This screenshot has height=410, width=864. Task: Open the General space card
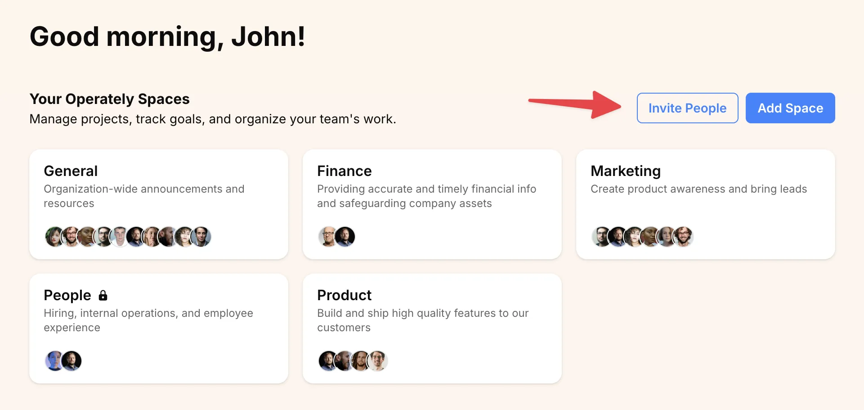coord(158,204)
